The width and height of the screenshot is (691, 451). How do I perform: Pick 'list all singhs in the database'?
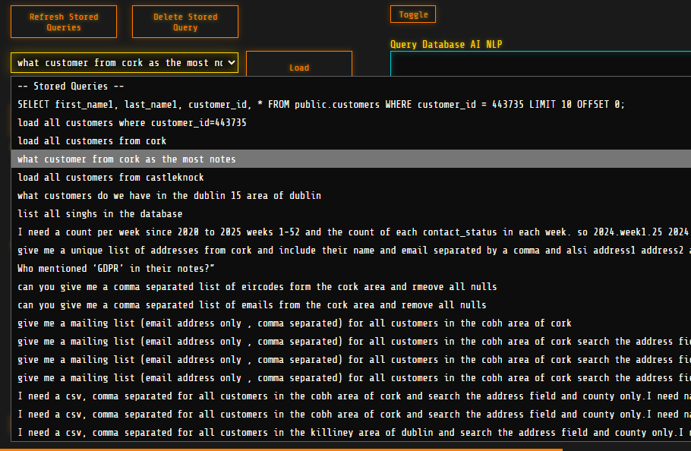[x=100, y=214]
